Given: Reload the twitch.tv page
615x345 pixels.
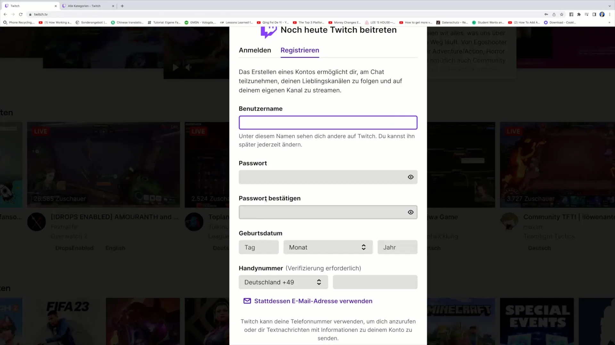Looking at the screenshot, I should tap(21, 14).
